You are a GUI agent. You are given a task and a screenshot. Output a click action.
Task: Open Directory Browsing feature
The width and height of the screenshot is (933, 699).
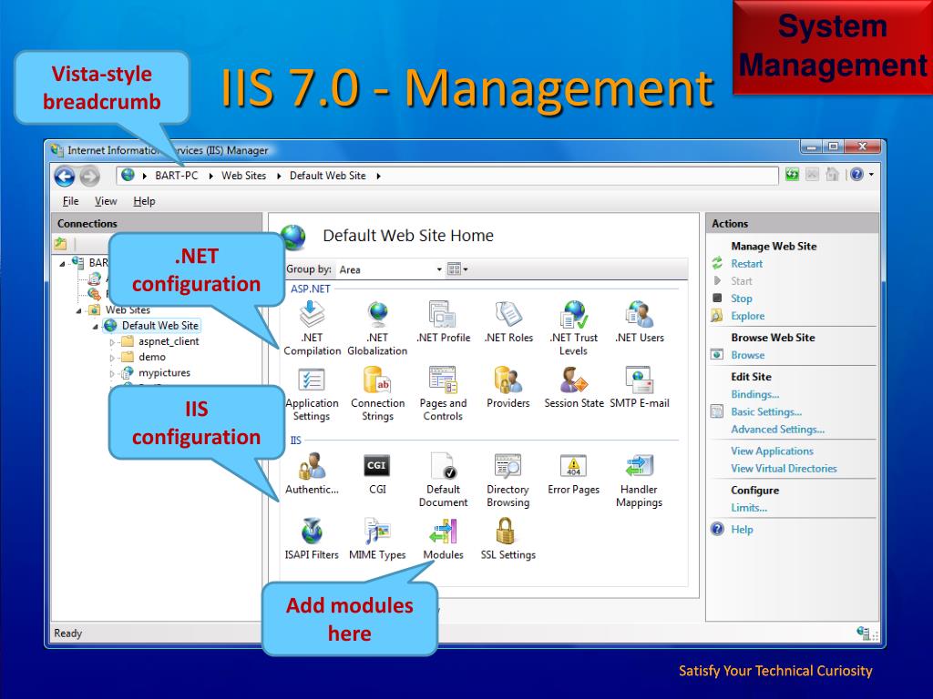[508, 480]
